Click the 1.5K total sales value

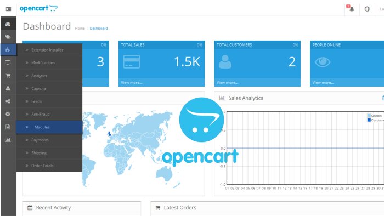click(x=187, y=61)
